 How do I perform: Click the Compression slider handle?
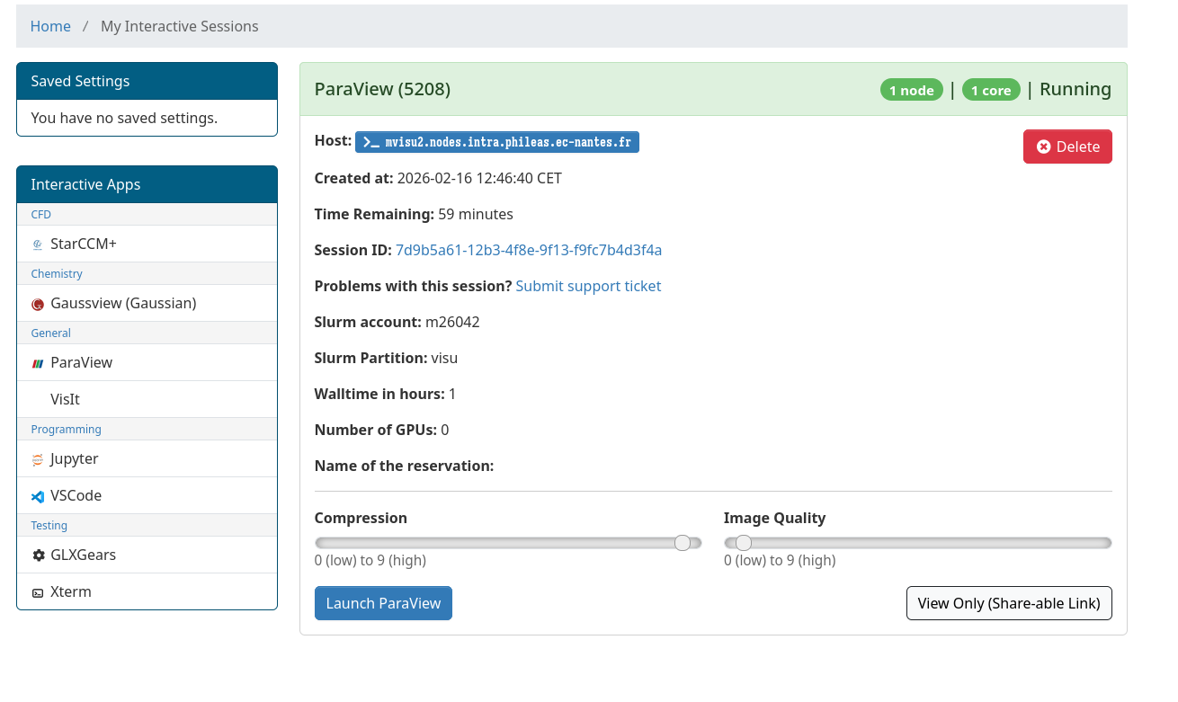pyautogui.click(x=683, y=543)
